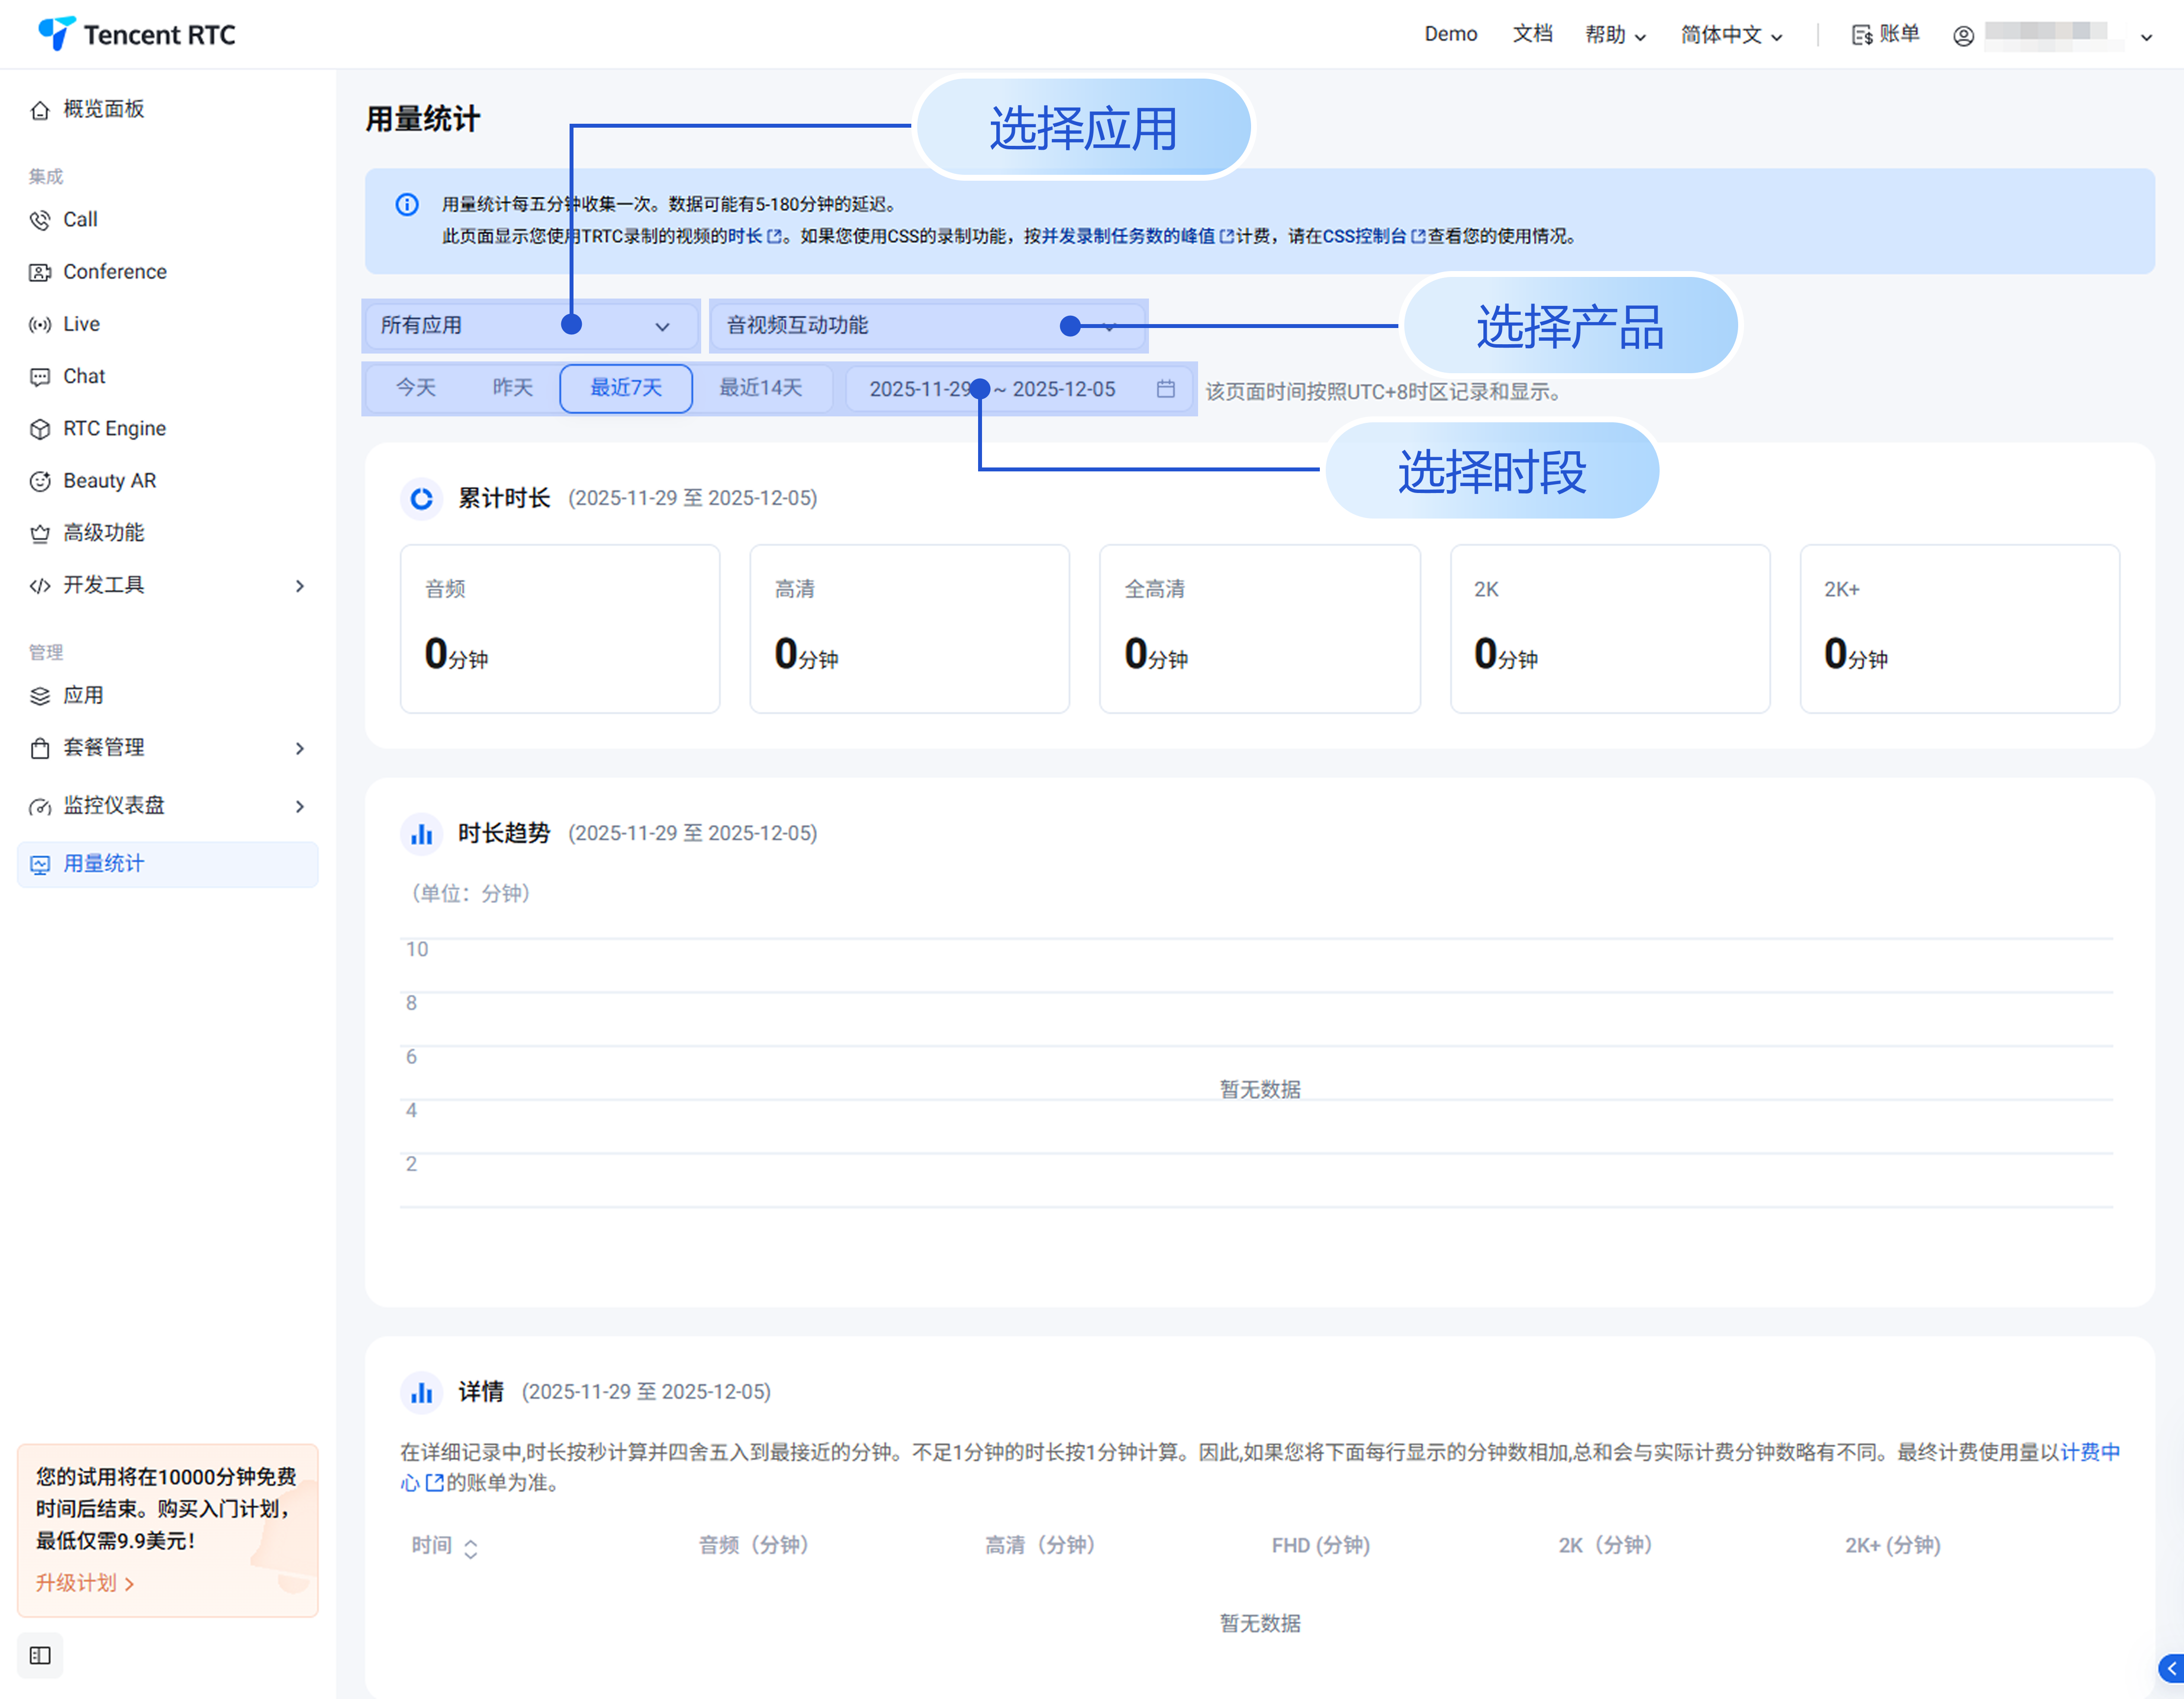Open the sidebar collapse panel icon
Image resolution: width=2184 pixels, height=1699 pixels.
tap(40, 1655)
